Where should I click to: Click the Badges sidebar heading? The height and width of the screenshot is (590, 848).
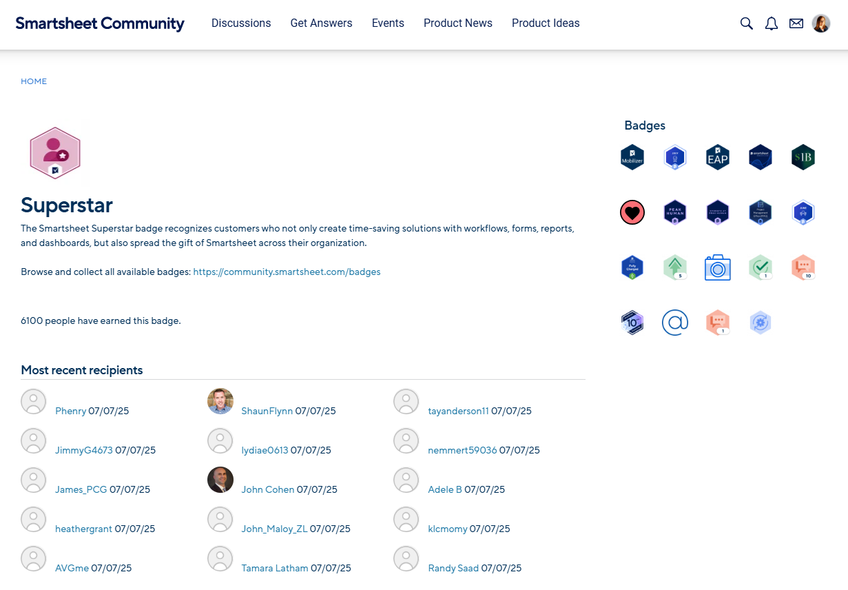point(645,125)
